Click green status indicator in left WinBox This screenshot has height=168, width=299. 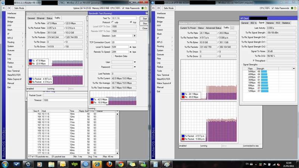coord(142,8)
